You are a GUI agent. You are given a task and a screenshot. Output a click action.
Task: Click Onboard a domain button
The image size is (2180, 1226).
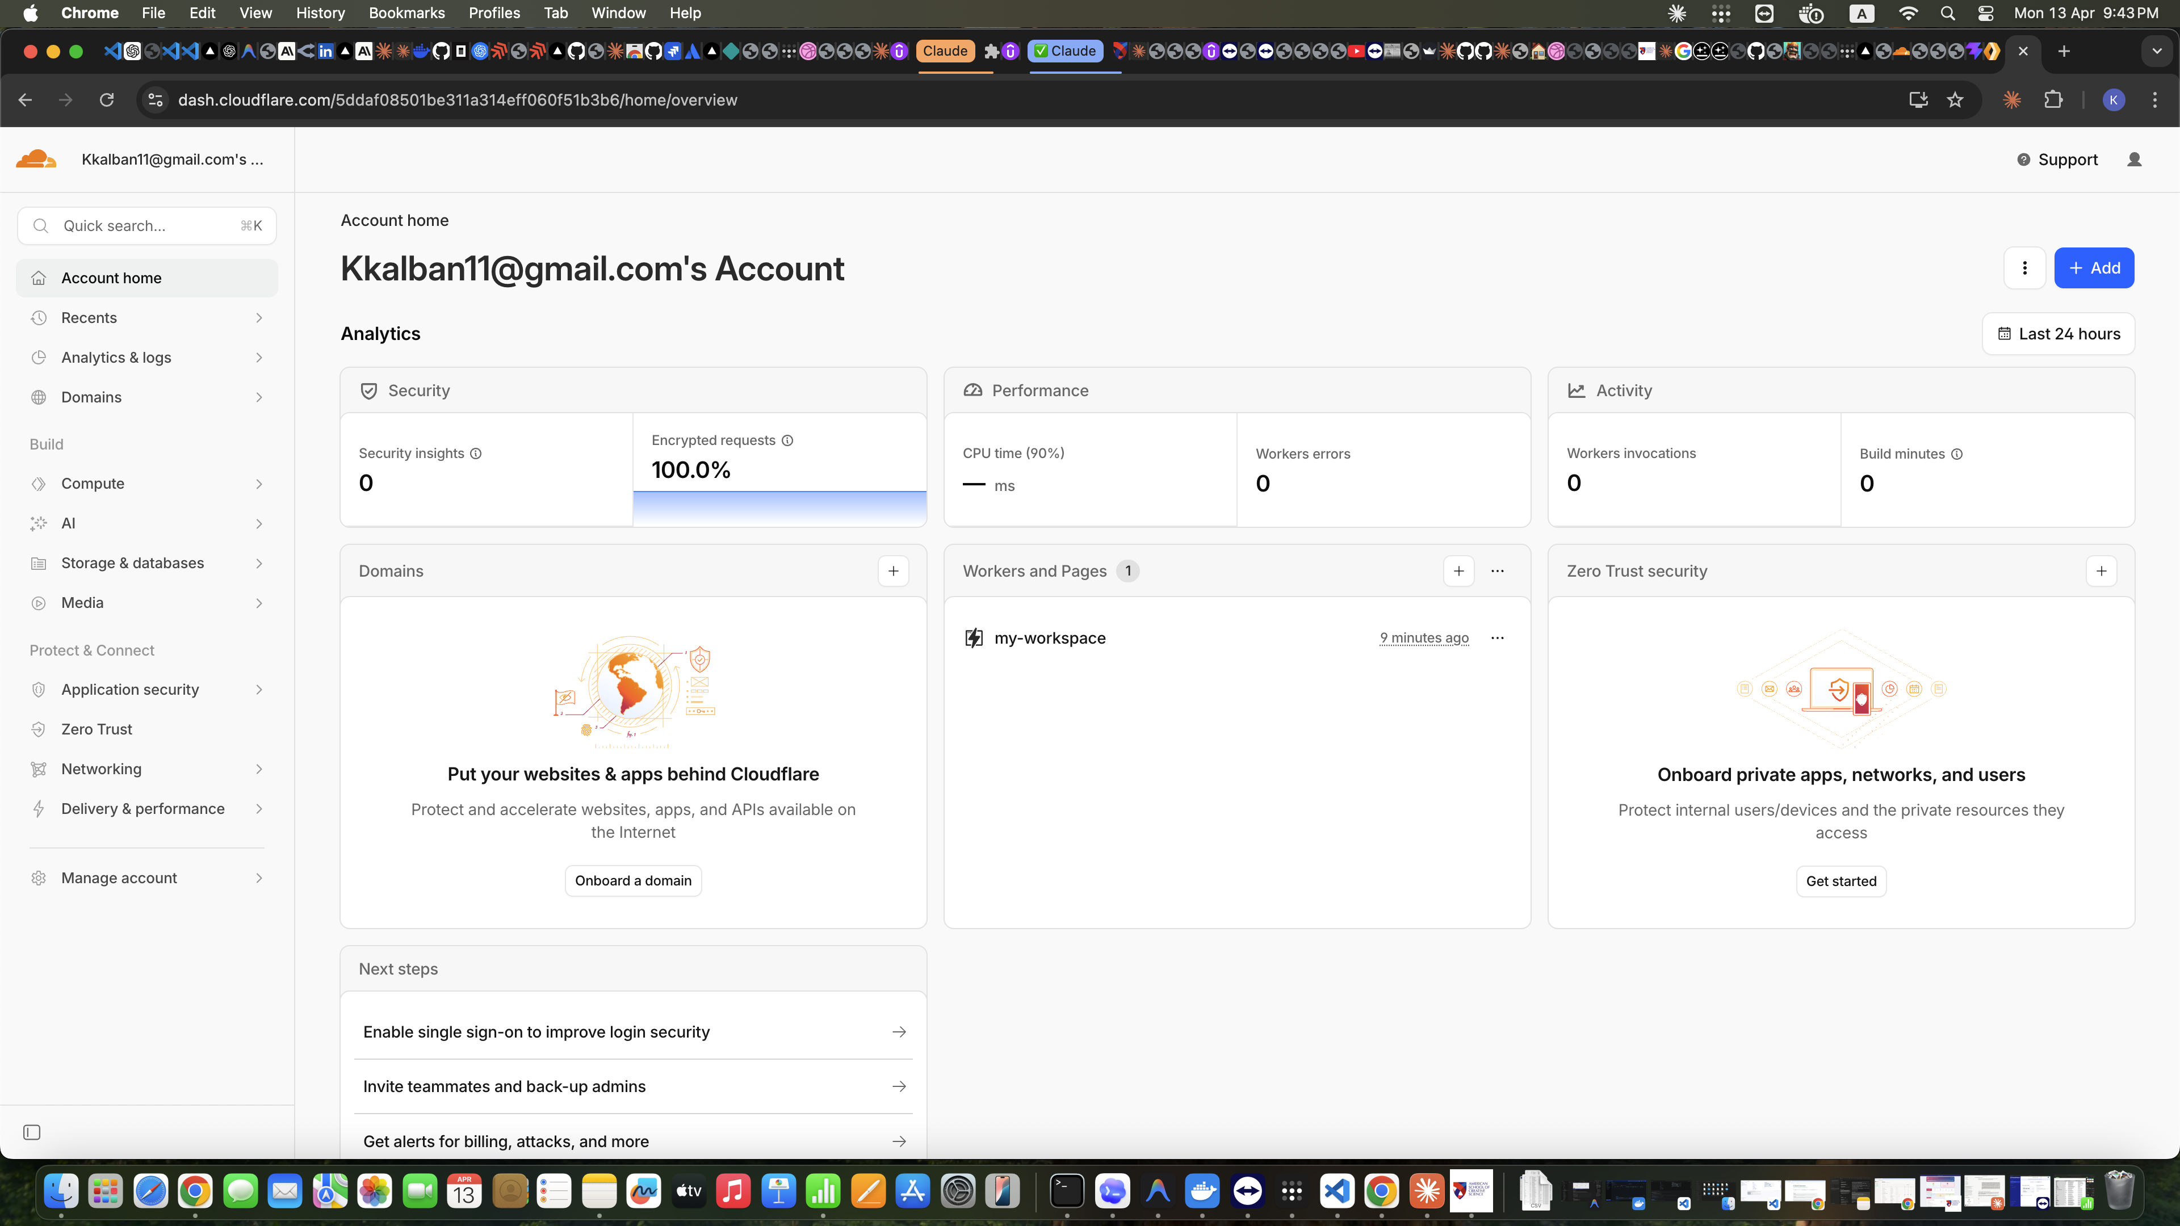point(633,881)
